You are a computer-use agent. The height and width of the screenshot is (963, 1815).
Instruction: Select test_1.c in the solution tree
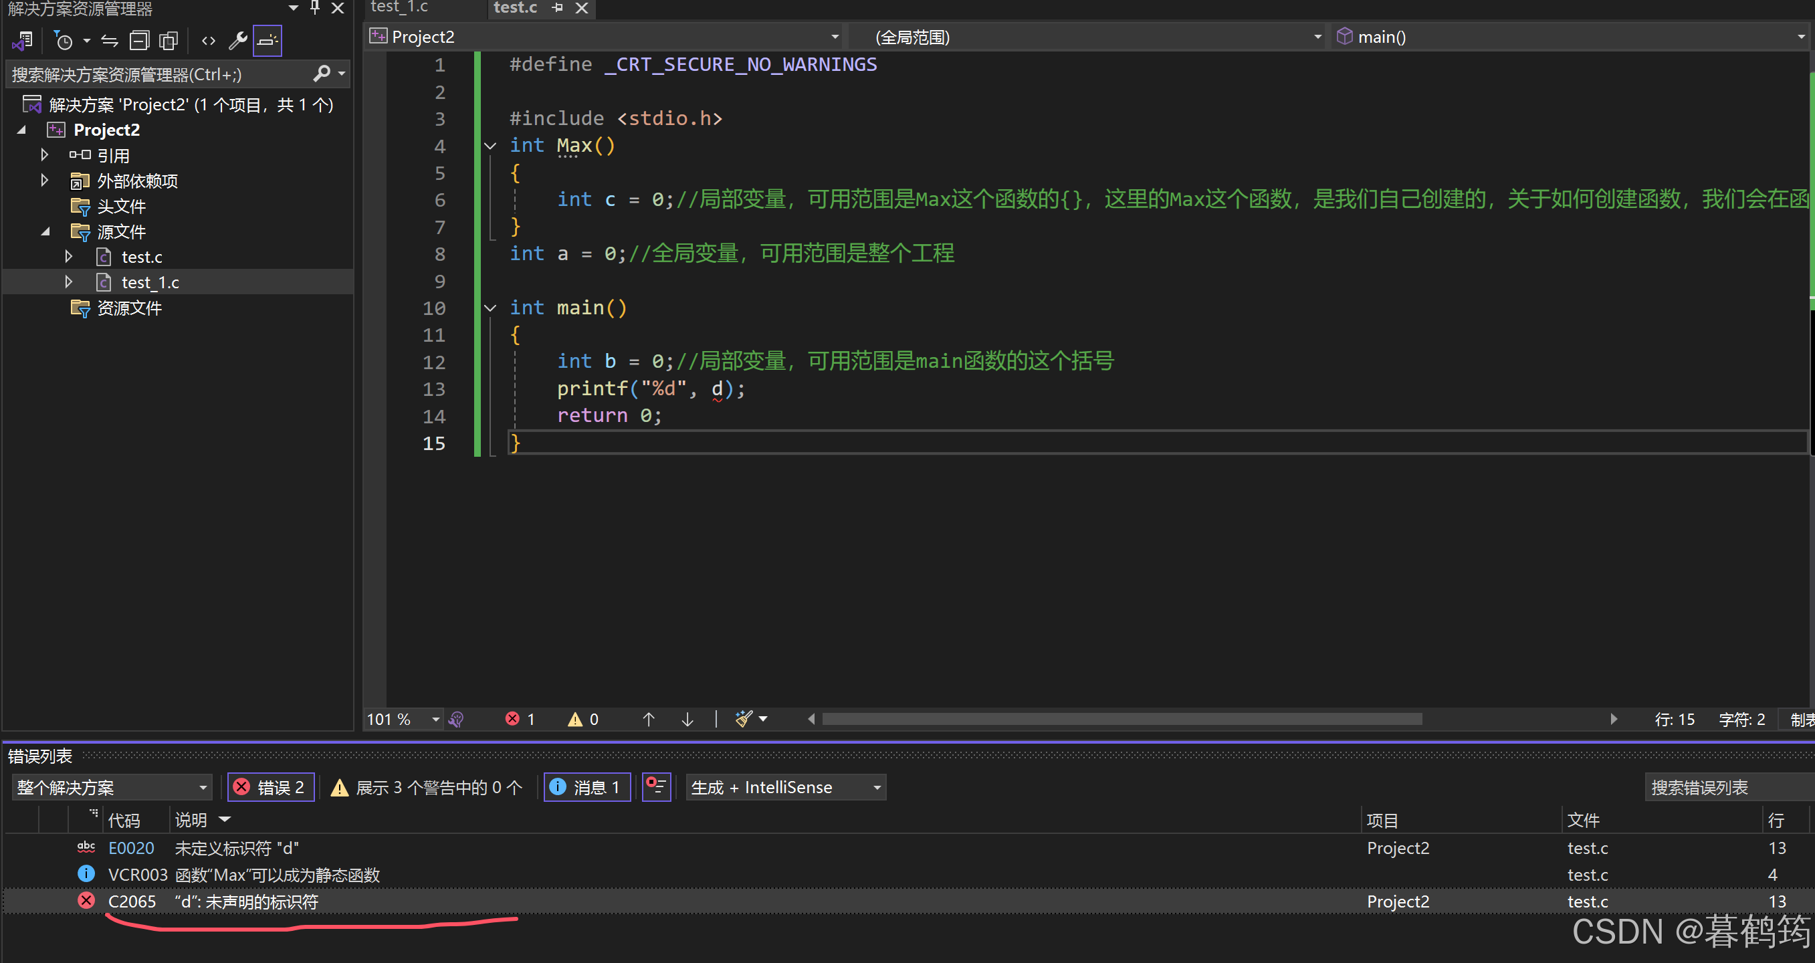[x=149, y=282]
